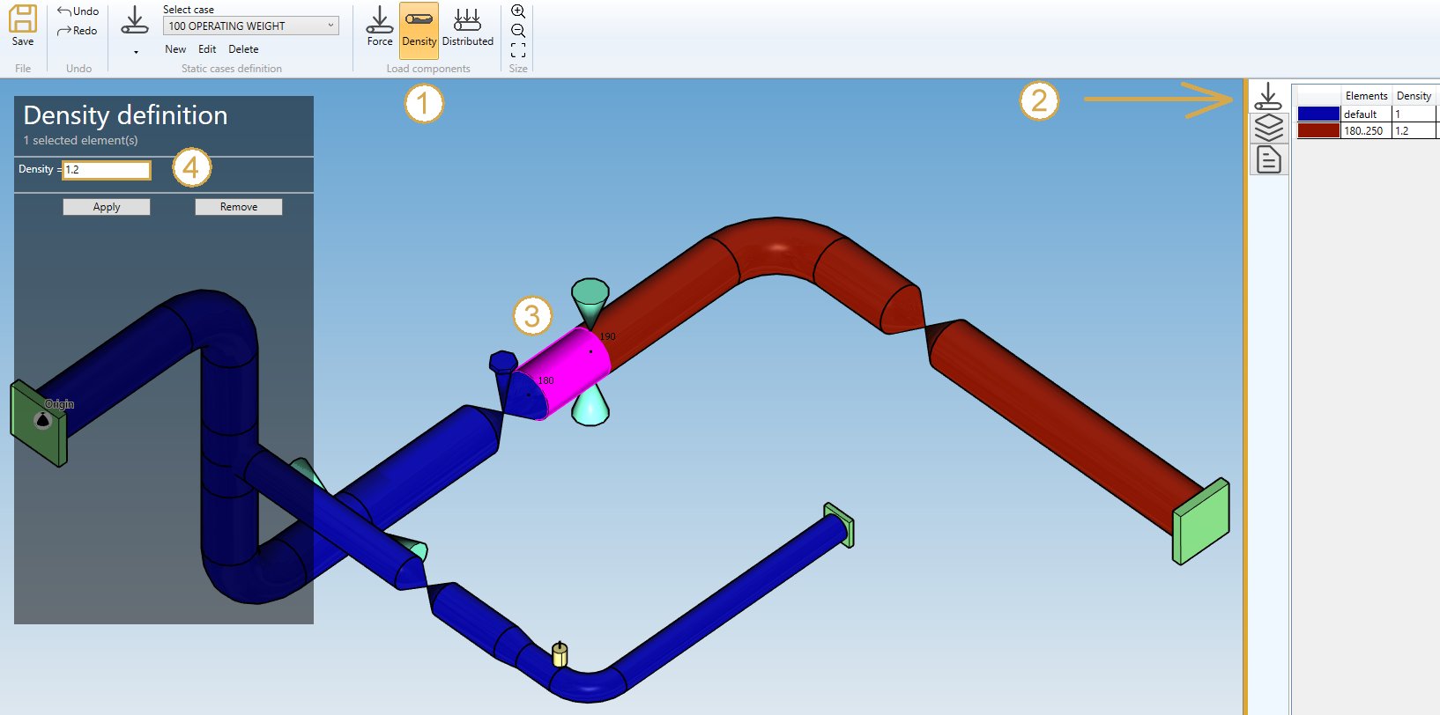Zoom in with magnifier plus icon
Screen dimensions: 1440x715
pos(518,11)
